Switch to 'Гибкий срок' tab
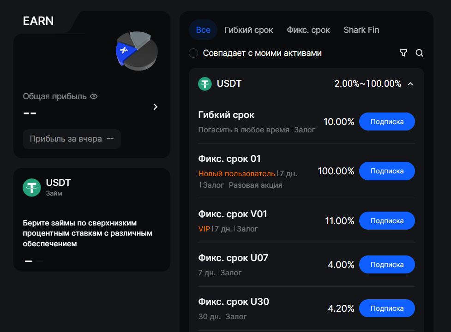 tap(249, 30)
